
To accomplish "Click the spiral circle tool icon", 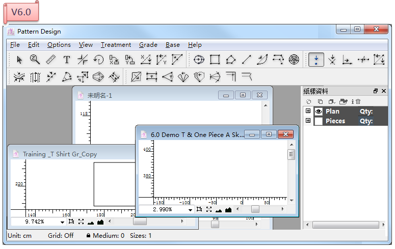I will [294, 60].
